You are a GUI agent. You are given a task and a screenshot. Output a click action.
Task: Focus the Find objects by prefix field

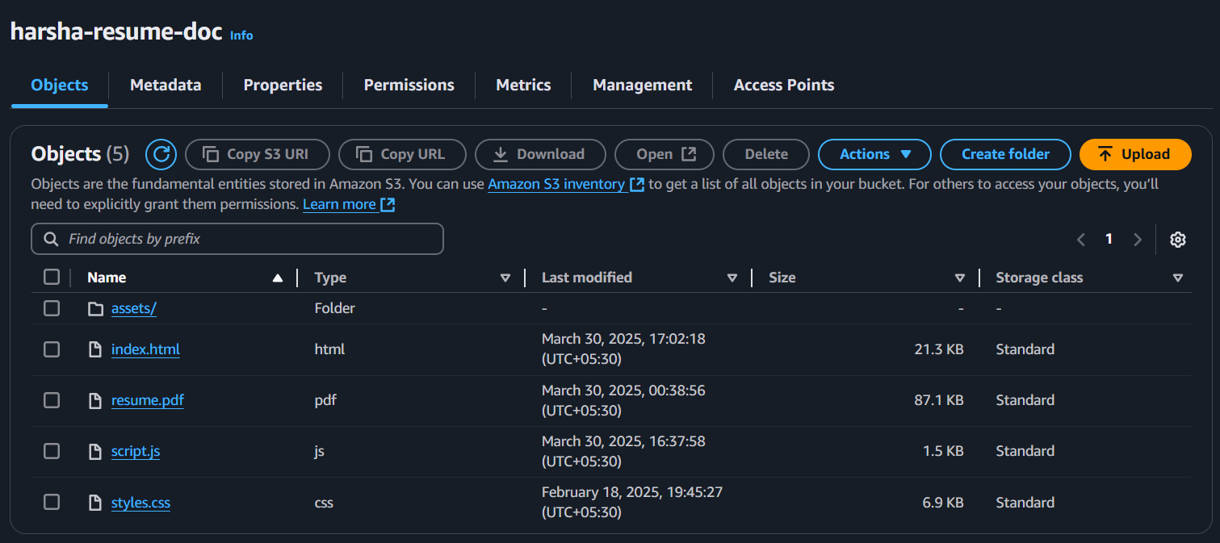pos(237,239)
